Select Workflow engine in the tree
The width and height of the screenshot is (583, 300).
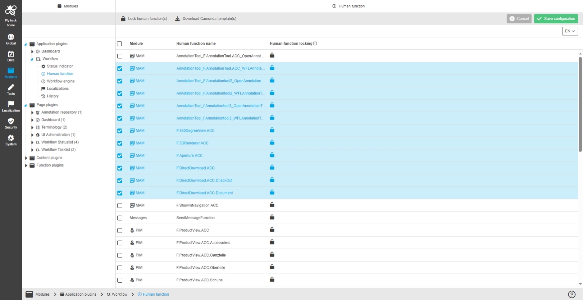(61, 81)
